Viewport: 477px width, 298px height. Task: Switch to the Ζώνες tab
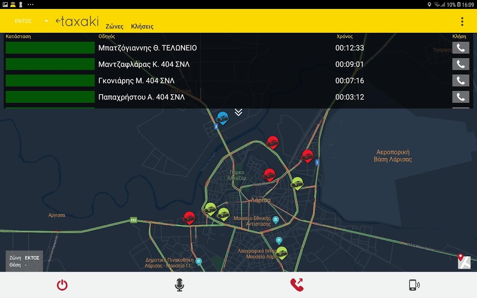(x=114, y=26)
